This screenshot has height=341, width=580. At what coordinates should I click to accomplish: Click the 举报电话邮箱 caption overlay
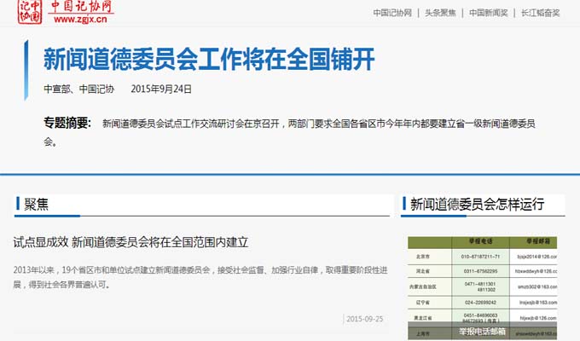point(482,331)
